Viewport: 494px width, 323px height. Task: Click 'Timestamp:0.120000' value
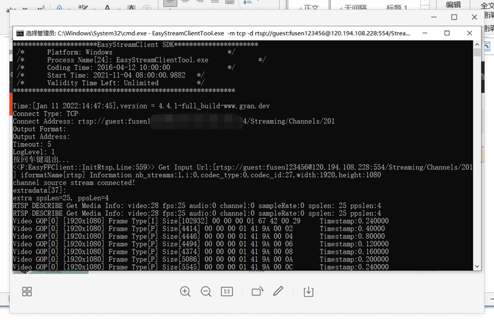[x=354, y=244]
